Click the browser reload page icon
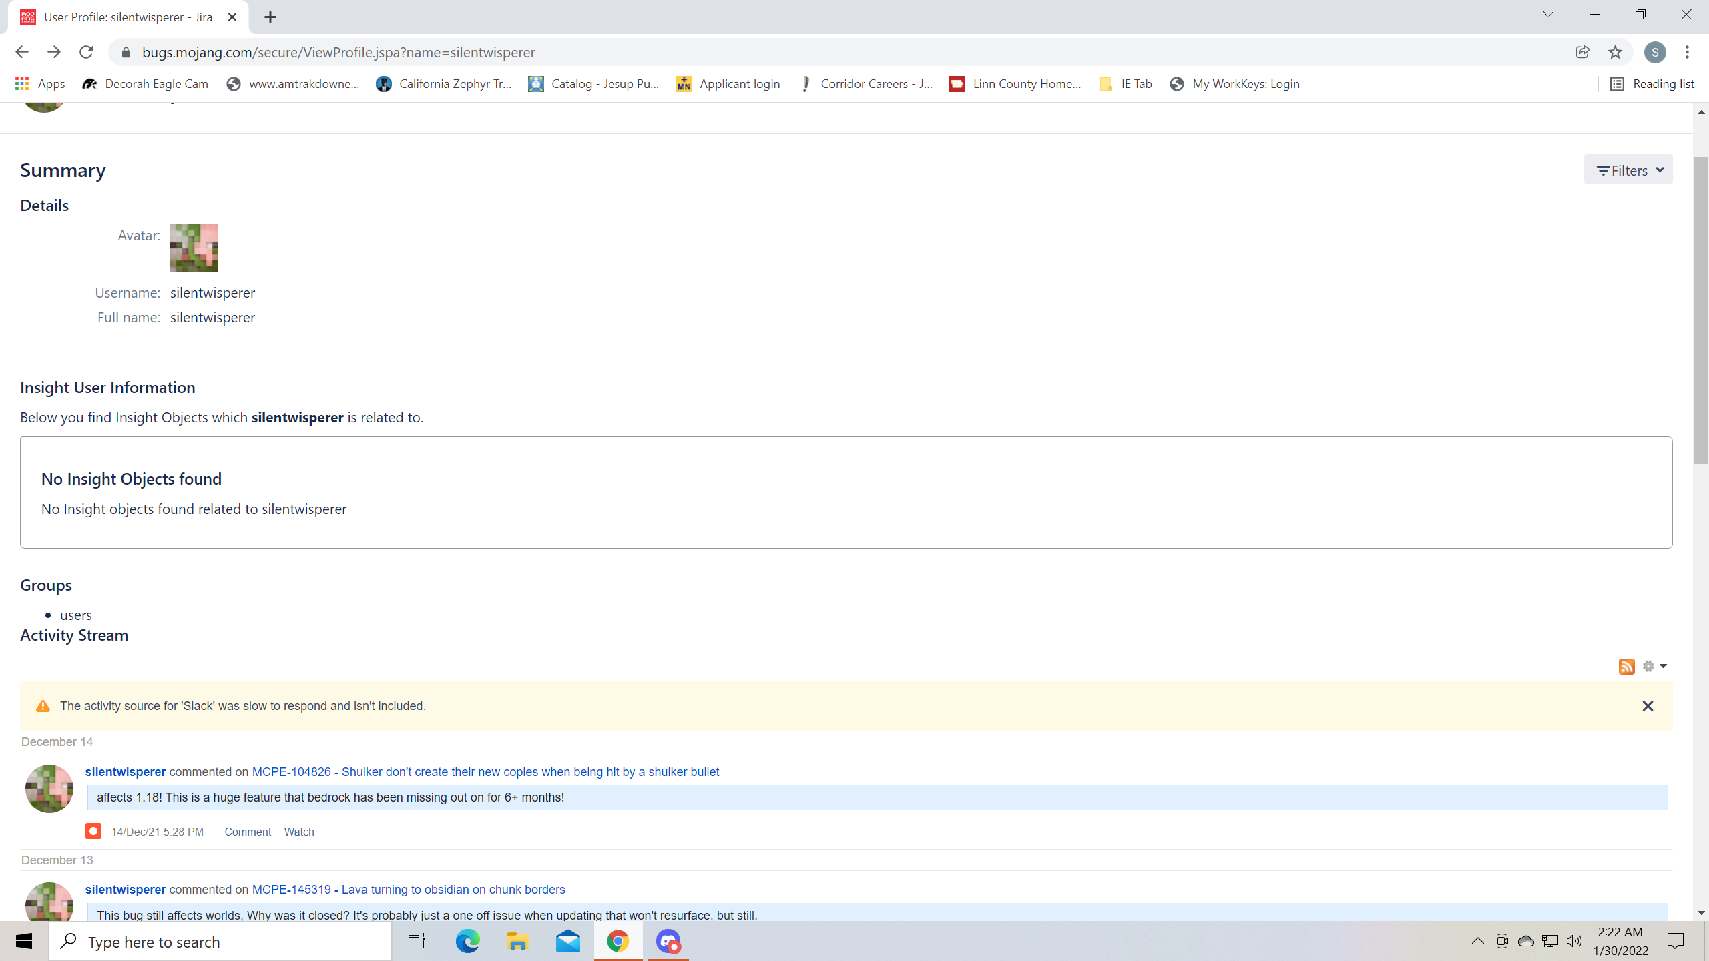The height and width of the screenshot is (961, 1709). pos(86,52)
